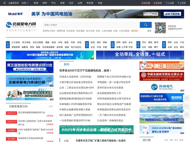Click 立即报名 for 第五届智能配电网建设研讨会
Viewport: 190px width, 142px height.
coord(50,116)
